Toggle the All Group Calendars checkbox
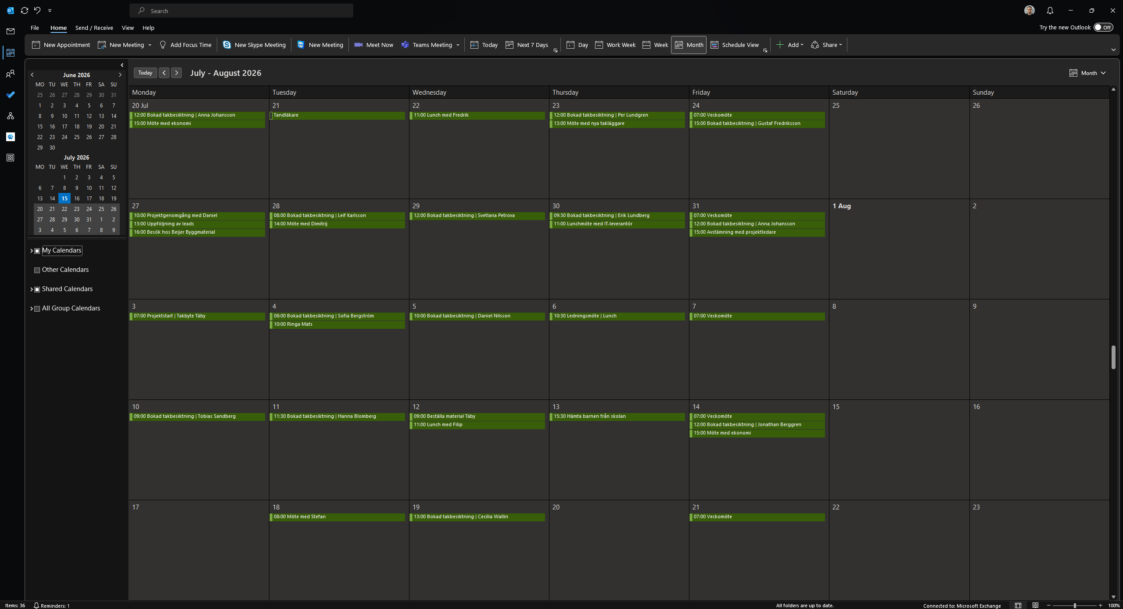1123x609 pixels. point(37,309)
